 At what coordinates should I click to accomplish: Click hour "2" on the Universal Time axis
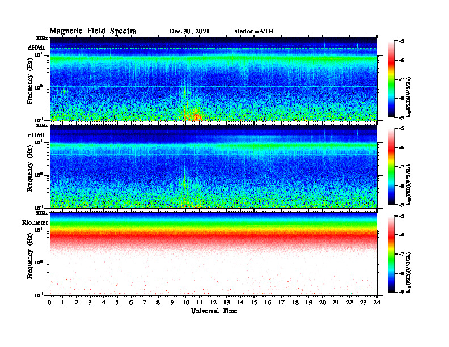77,302
